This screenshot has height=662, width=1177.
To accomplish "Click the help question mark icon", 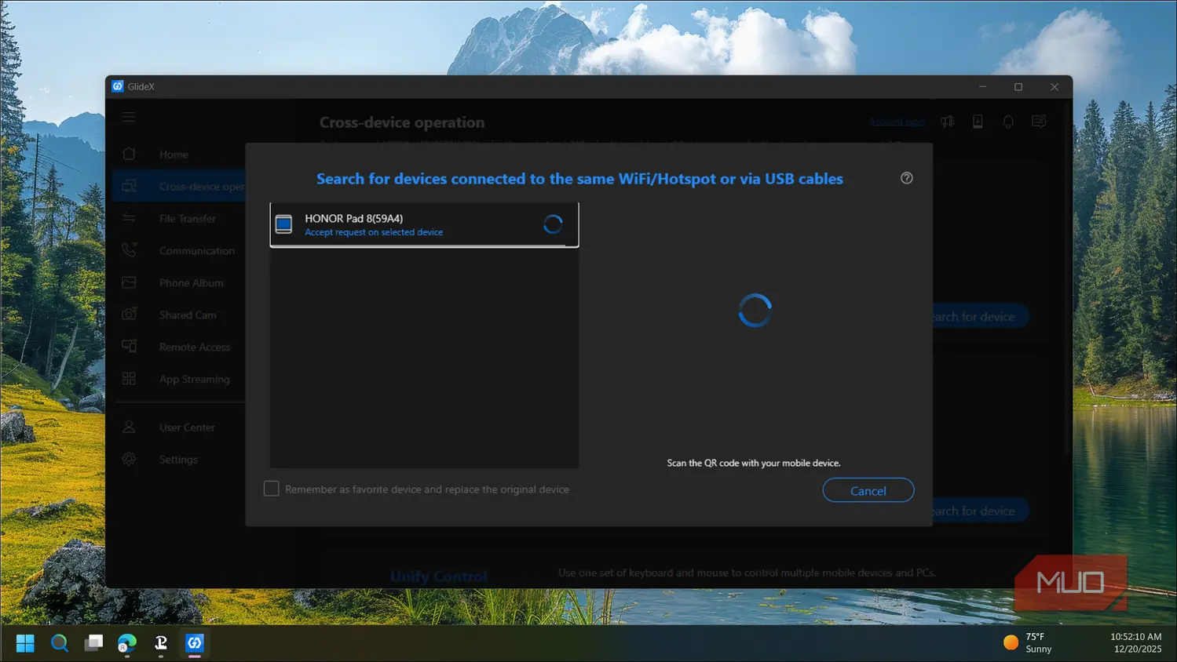I will (x=906, y=178).
